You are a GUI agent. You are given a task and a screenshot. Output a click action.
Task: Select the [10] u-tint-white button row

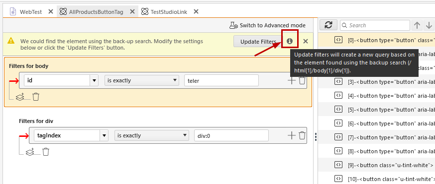376,179
